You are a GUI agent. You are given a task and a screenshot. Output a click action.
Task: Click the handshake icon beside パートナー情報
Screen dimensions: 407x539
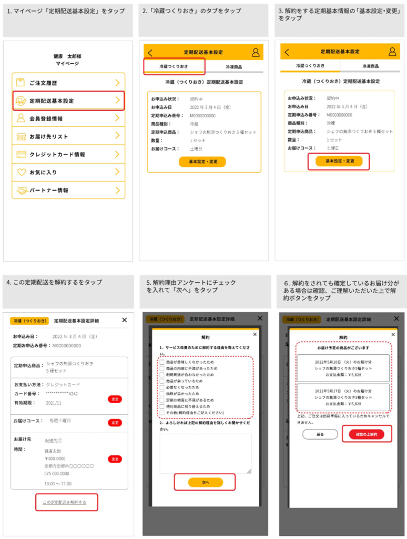22,190
